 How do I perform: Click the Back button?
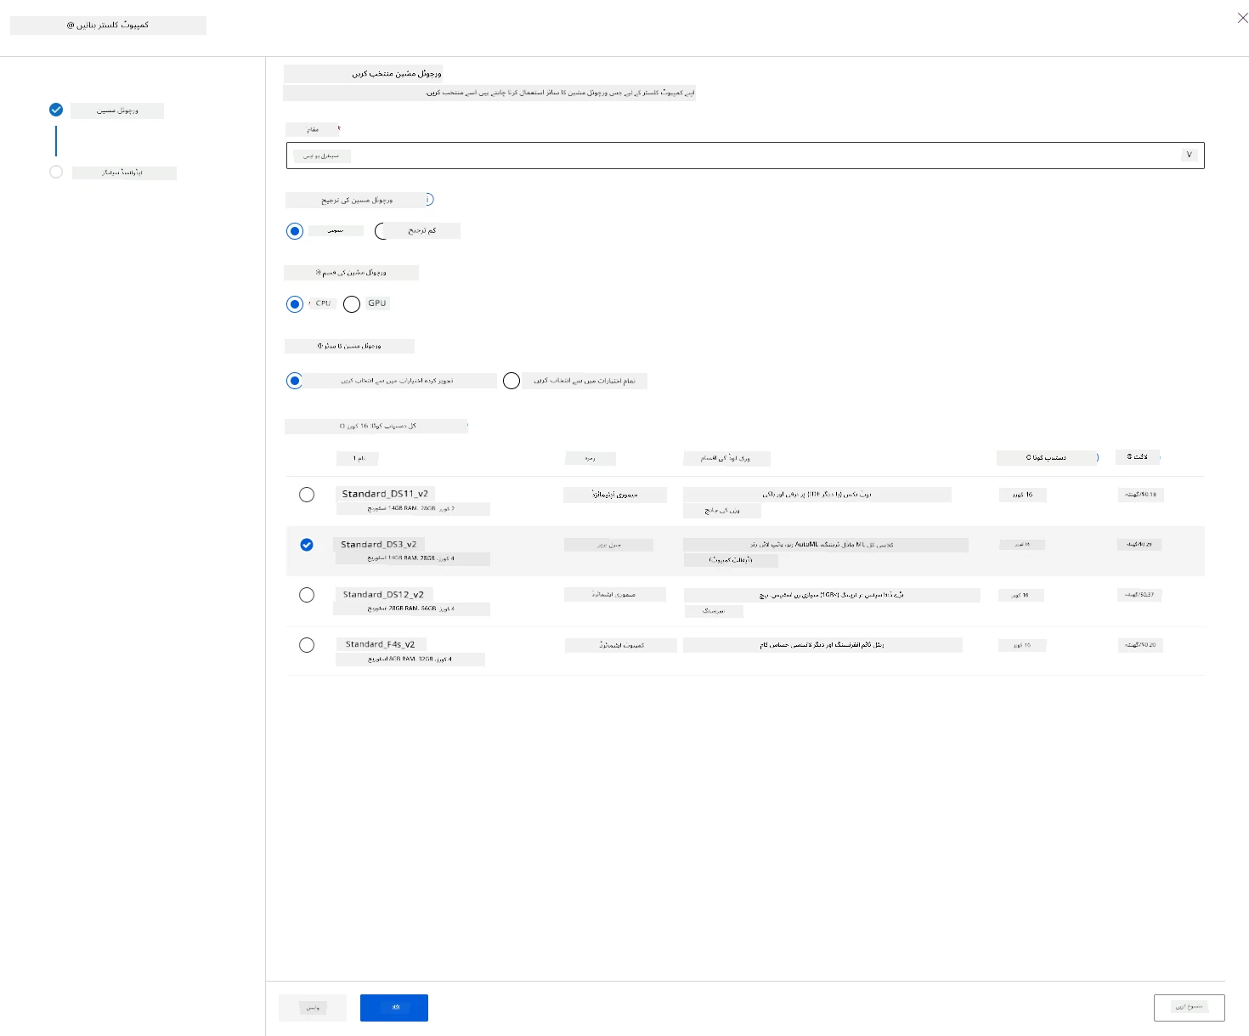coord(313,1008)
